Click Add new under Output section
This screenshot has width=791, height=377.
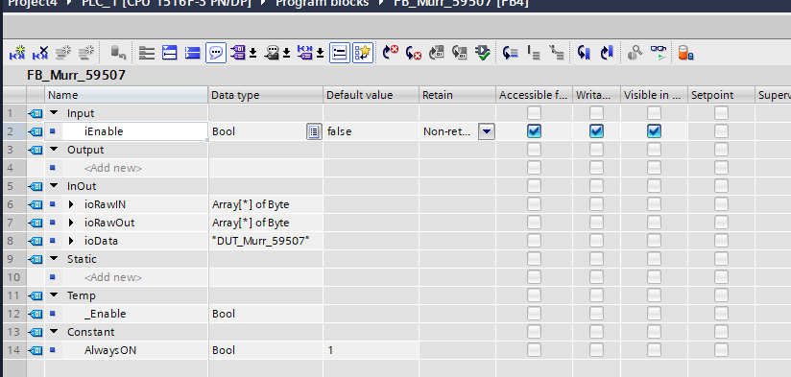click(x=113, y=168)
